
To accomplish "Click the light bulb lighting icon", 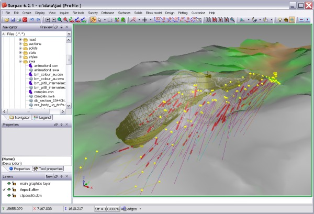I will (280, 20).
